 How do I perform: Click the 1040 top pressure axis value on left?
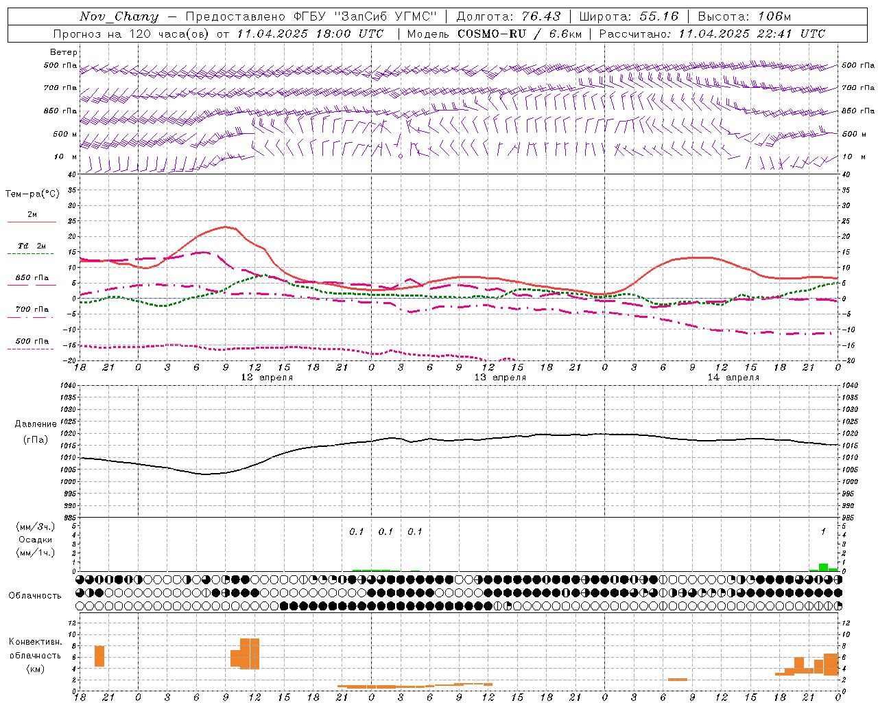point(67,386)
